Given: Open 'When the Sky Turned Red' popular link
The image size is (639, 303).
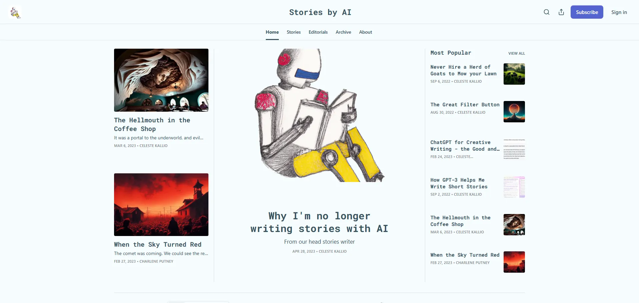Looking at the screenshot, I should 465,255.
